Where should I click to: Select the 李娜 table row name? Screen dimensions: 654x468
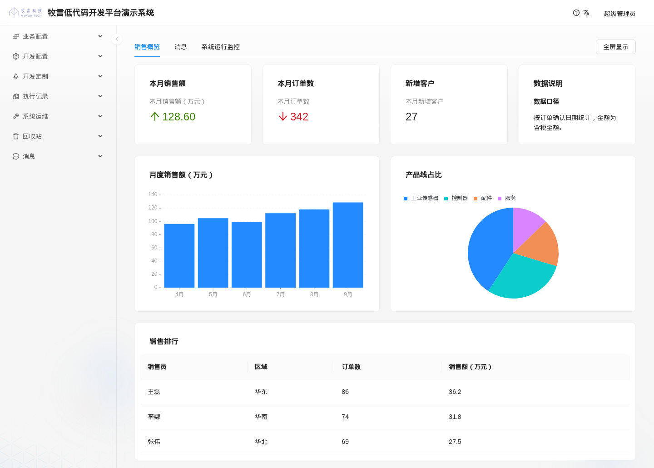click(x=154, y=417)
